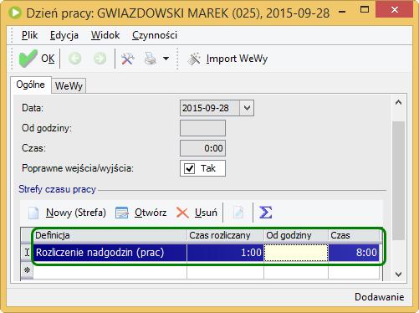
Task: Click the 8:00 Czas cell
Action: [354, 253]
